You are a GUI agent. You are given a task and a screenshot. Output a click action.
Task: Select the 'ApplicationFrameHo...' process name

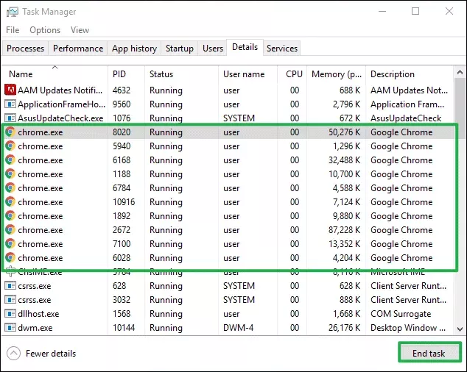tap(61, 104)
